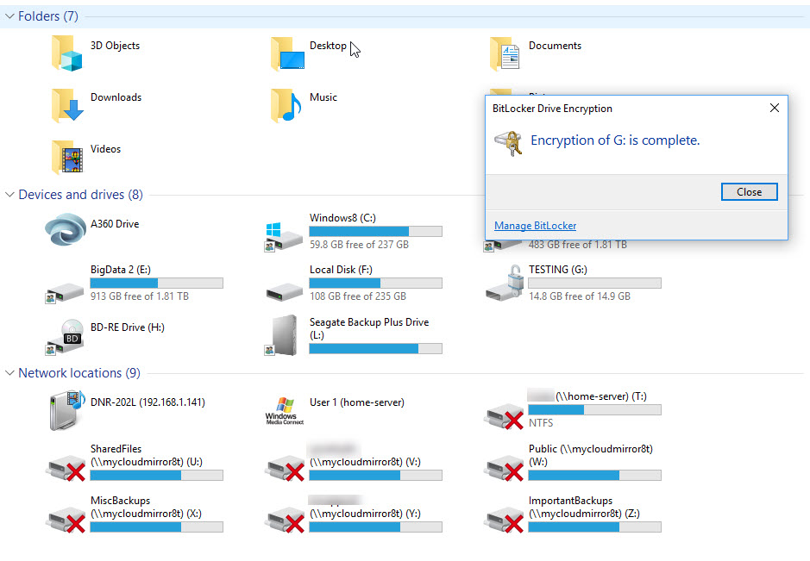Click the 'TESTING (G:)' drive label
The width and height of the screenshot is (810, 561).
[x=558, y=270]
